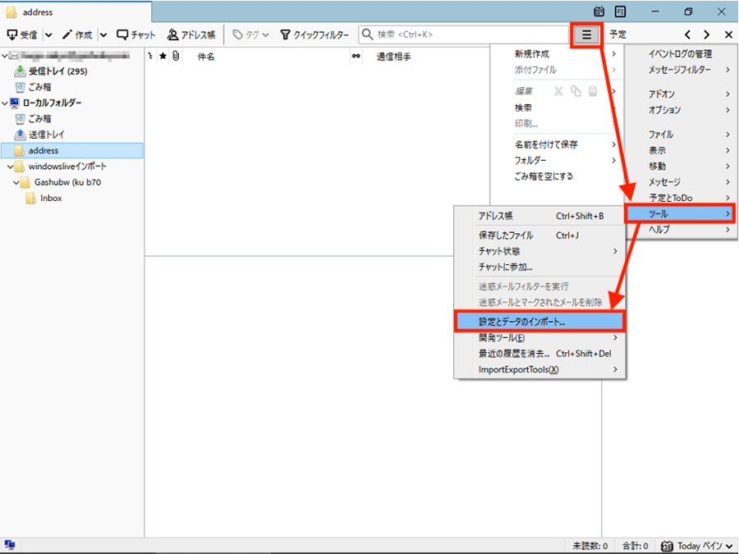Go to previous day in 予定 pane
This screenshot has height=554, width=739.
pos(687,34)
